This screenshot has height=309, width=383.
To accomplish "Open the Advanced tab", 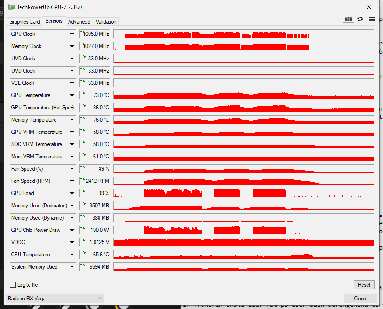I will tap(79, 22).
